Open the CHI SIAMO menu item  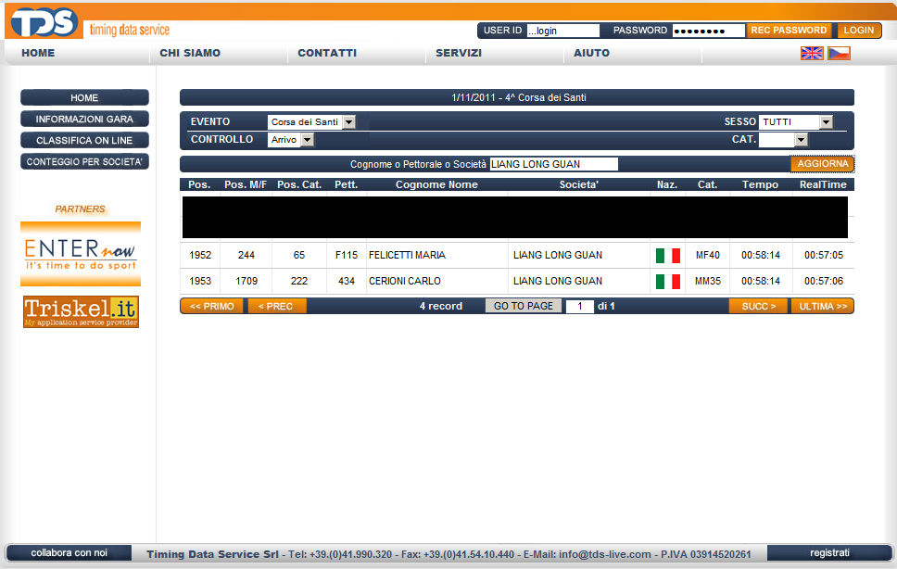[190, 54]
